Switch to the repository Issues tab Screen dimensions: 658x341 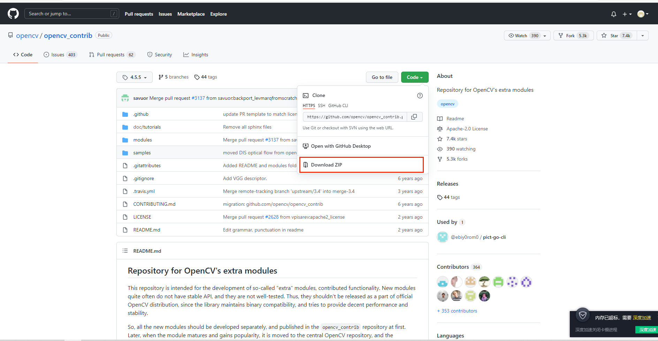60,55
